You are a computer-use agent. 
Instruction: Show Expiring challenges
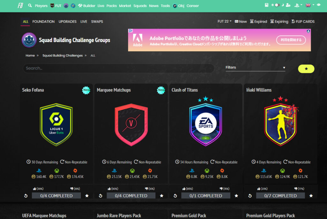click(x=279, y=21)
